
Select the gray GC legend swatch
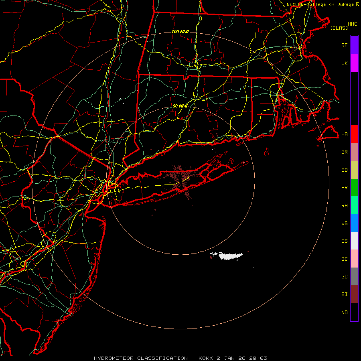[x=354, y=276]
